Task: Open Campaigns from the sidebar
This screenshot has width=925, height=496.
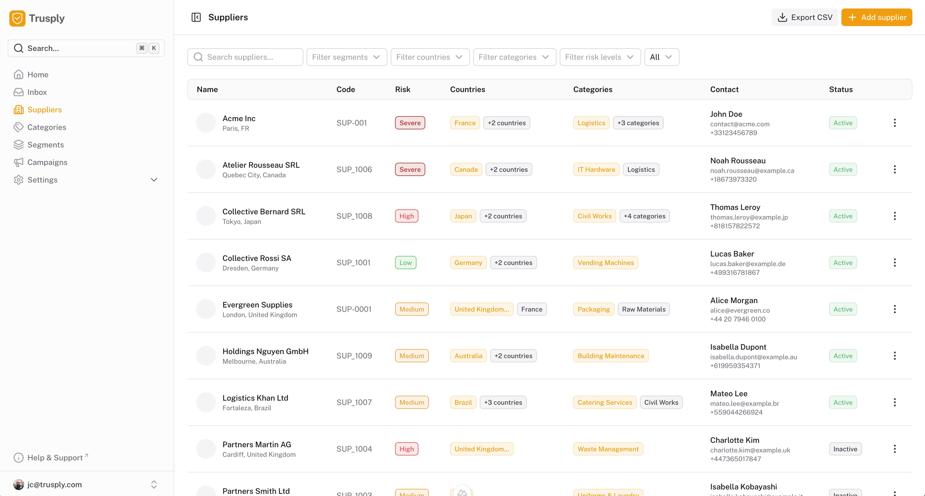Action: (47, 162)
